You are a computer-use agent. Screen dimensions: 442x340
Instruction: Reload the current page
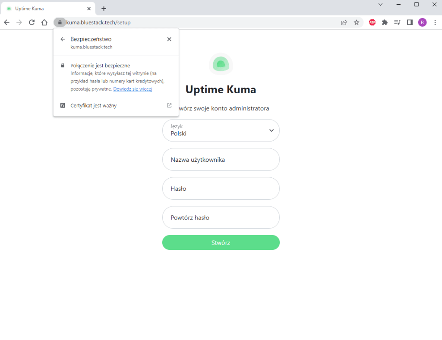click(32, 22)
